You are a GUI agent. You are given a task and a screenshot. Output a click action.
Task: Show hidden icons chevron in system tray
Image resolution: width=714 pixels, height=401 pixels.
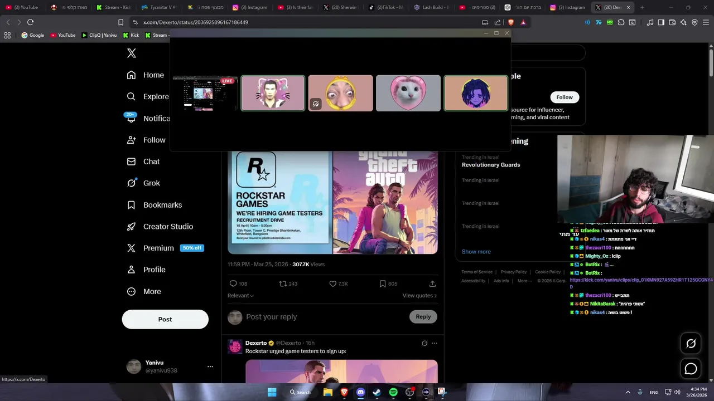pyautogui.click(x=628, y=392)
